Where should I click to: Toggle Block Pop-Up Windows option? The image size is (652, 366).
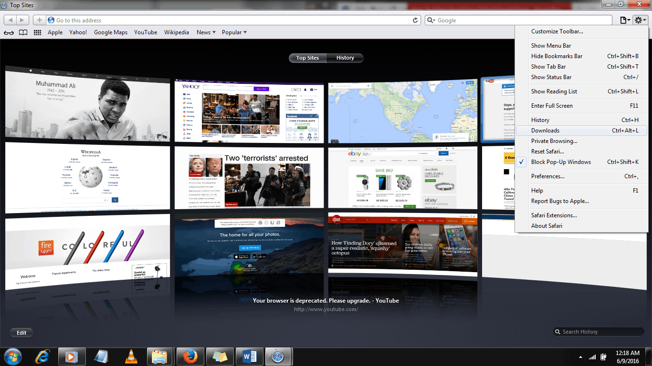pos(561,162)
